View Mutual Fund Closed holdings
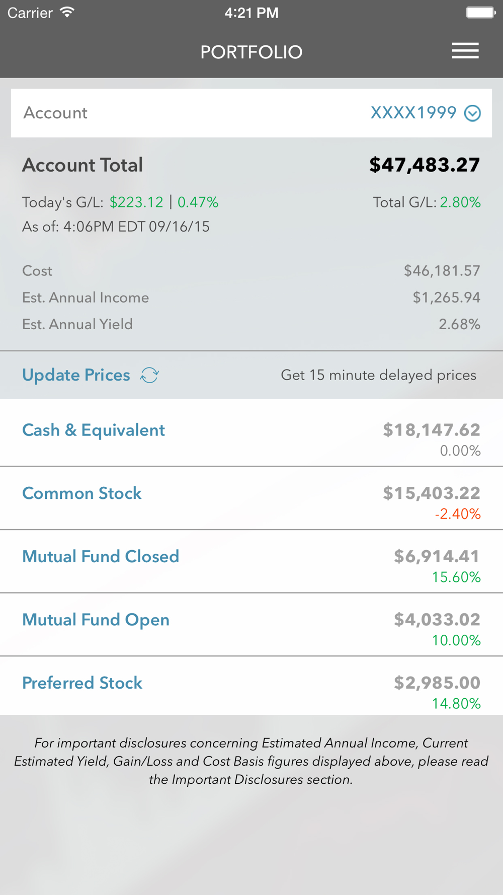Viewport: 503px width, 895px height. (101, 557)
